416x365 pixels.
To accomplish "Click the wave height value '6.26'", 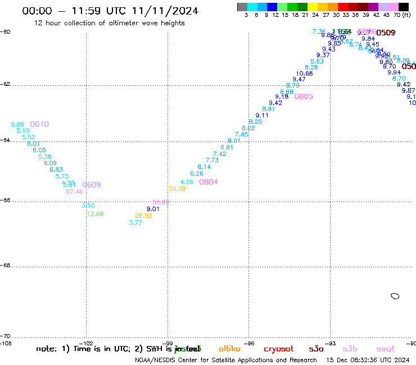I will [x=197, y=174].
